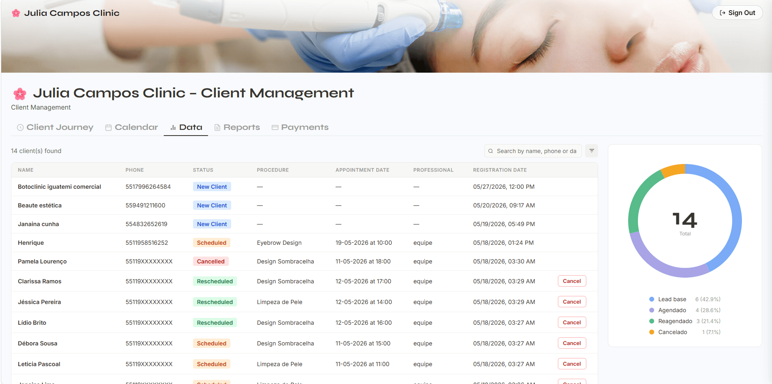Image resolution: width=772 pixels, height=384 pixels.
Task: Click the card icon on Payments tab
Action: click(275, 127)
